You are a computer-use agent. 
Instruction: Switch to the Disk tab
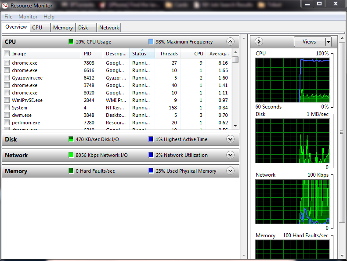[x=86, y=27]
